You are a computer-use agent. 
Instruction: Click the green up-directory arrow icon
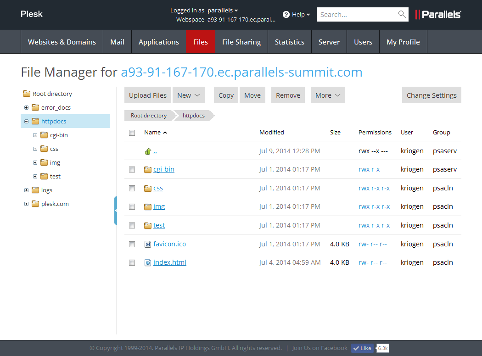(x=148, y=151)
